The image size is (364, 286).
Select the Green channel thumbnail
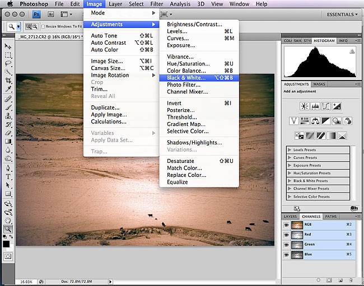point(296,245)
